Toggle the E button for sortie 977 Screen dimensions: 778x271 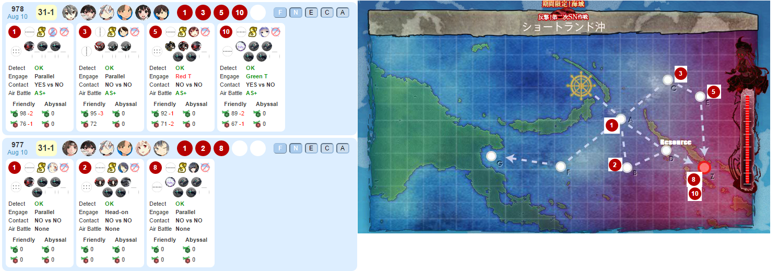point(311,148)
